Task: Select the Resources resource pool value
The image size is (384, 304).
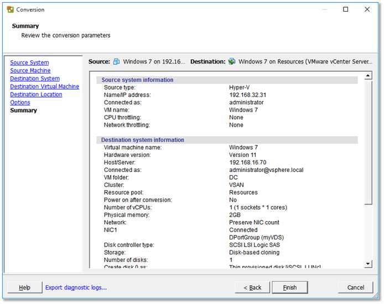Action: [x=243, y=192]
